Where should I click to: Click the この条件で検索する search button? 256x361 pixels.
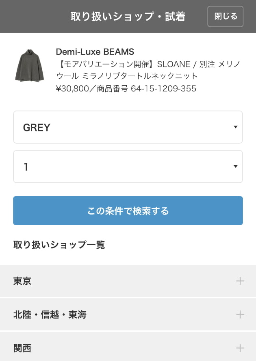128,210
